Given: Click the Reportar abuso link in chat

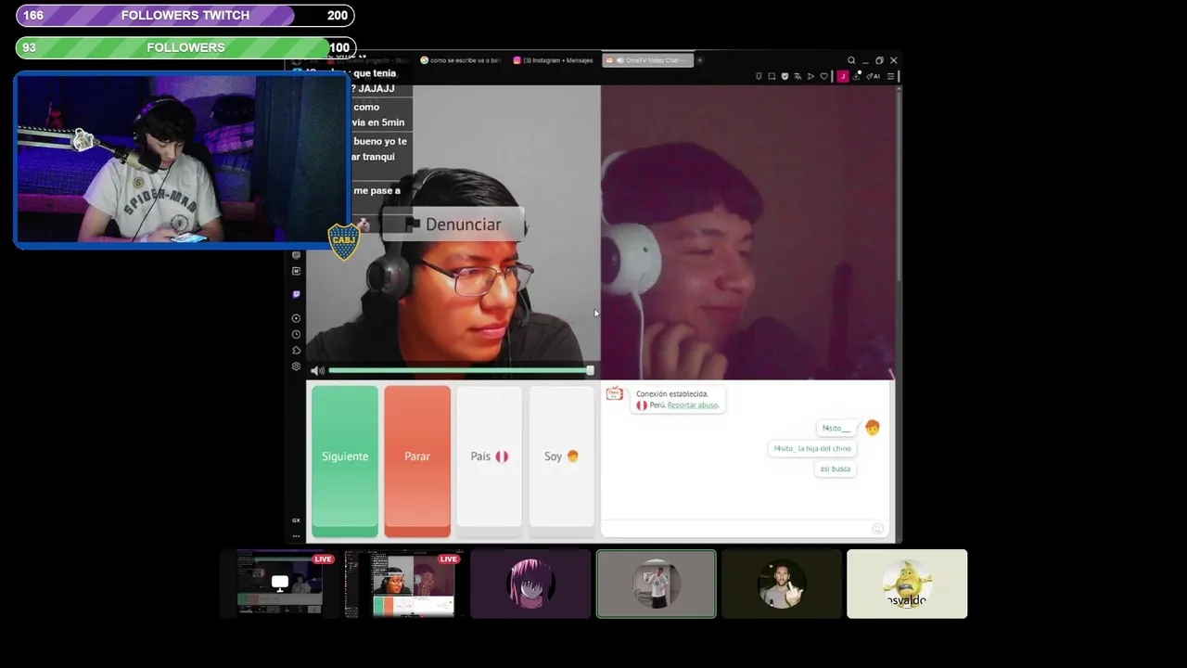Looking at the screenshot, I should tap(693, 405).
